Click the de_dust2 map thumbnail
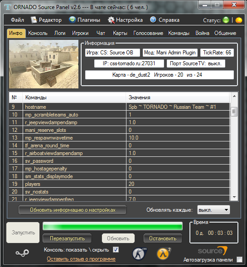 [x=44, y=64]
